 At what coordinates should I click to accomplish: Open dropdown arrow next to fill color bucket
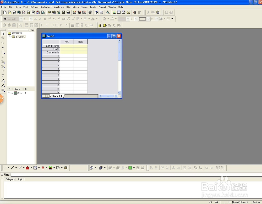[108, 19]
